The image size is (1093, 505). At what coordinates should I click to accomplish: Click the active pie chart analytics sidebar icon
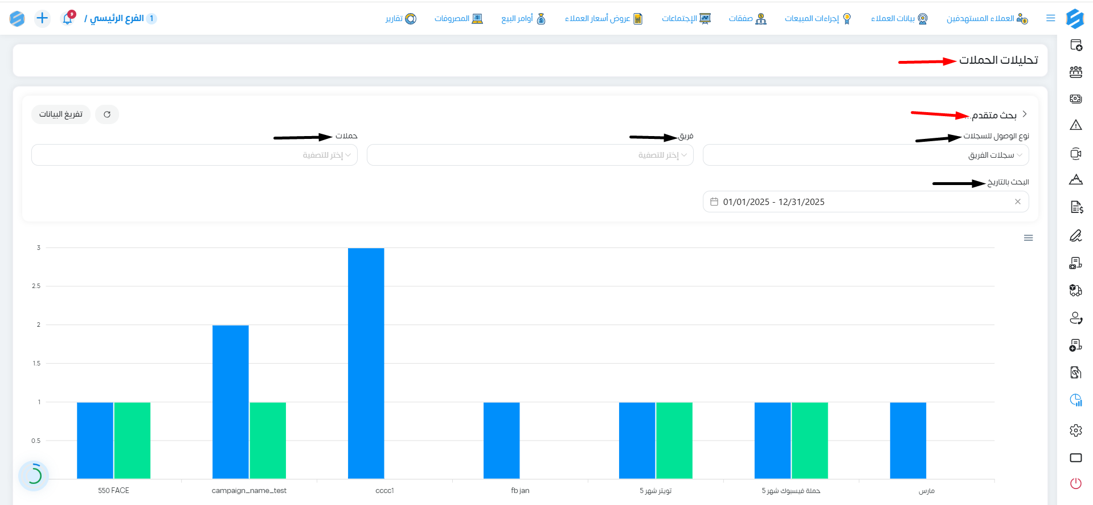click(1075, 400)
